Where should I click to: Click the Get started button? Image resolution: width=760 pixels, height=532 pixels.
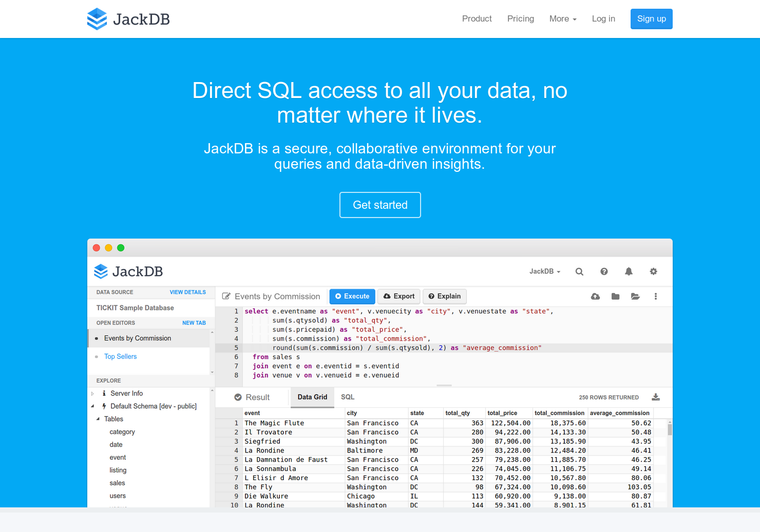pos(380,205)
